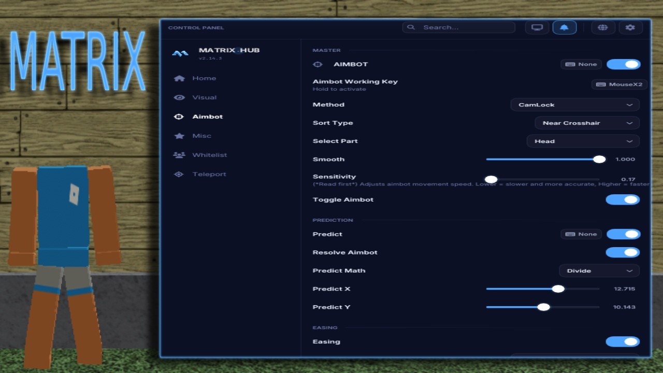
Task: Open settings with the gear icon
Action: (x=630, y=27)
